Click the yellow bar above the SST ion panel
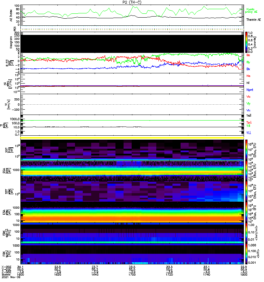Viewport: 264px width, 282px height. [x=132, y=138]
